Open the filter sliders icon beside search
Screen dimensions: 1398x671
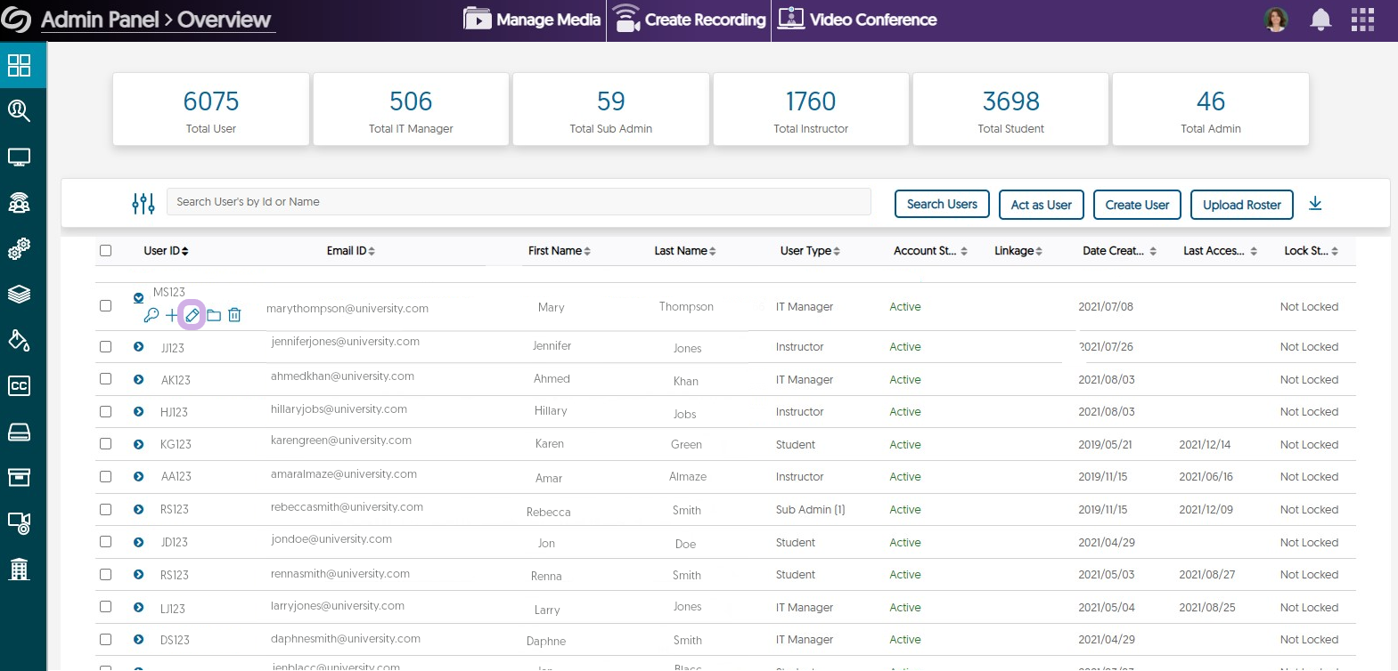(x=143, y=204)
